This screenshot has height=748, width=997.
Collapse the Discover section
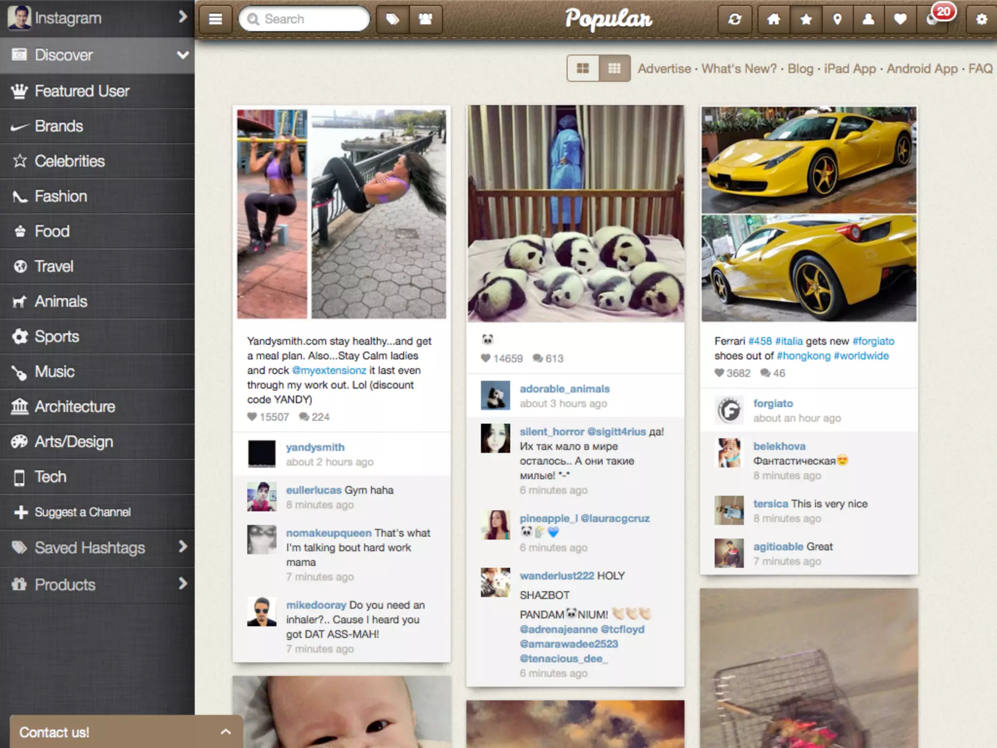point(183,55)
